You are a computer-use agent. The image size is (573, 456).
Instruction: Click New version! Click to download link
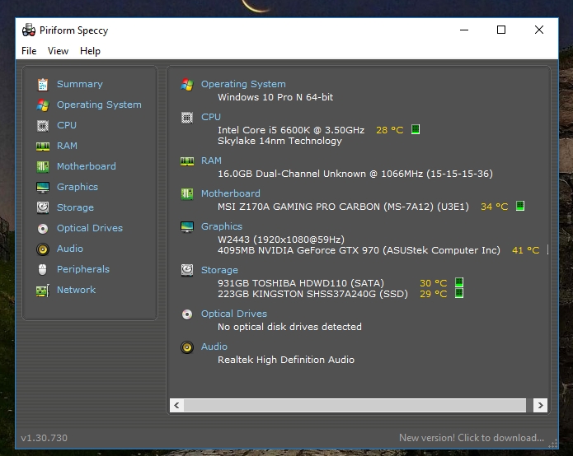472,438
